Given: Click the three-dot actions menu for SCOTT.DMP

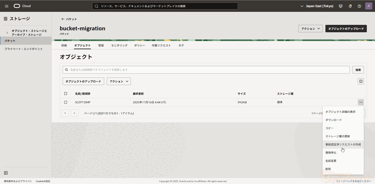Looking at the screenshot, I should point(361,102).
